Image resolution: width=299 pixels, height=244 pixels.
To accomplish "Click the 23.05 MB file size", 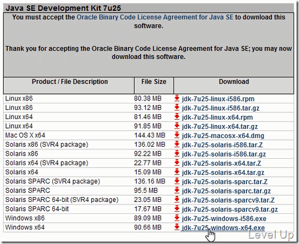I will tap(148, 200).
